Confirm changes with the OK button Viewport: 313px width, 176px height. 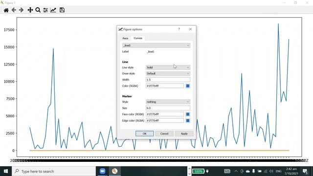coord(145,133)
